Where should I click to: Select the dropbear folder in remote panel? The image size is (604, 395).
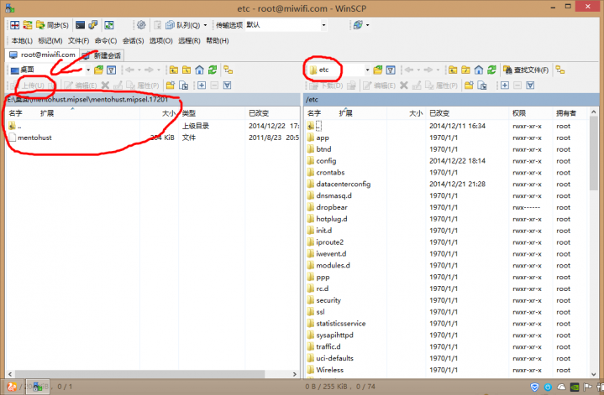(332, 207)
